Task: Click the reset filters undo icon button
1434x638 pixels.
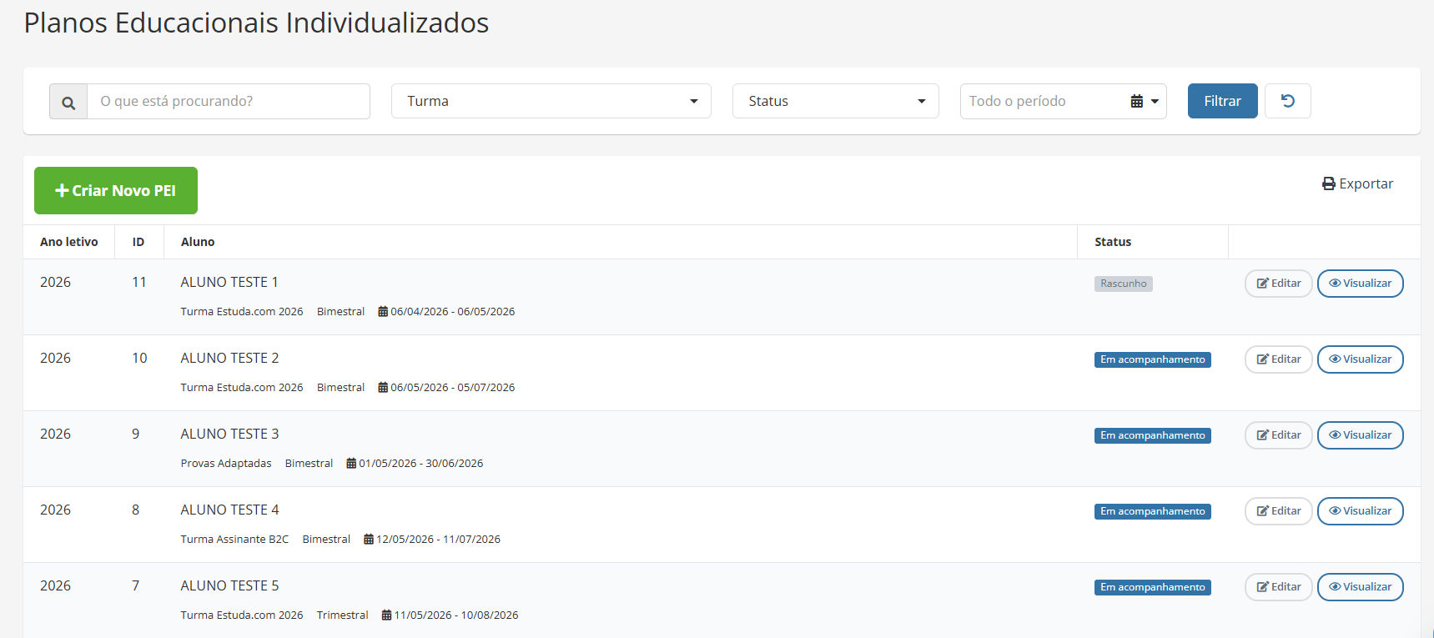Action: (1288, 101)
